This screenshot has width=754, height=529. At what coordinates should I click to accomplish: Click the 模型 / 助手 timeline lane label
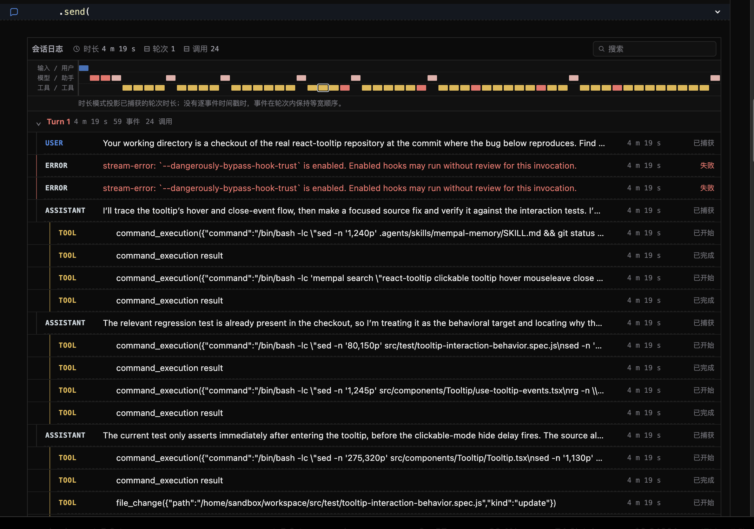coord(55,78)
